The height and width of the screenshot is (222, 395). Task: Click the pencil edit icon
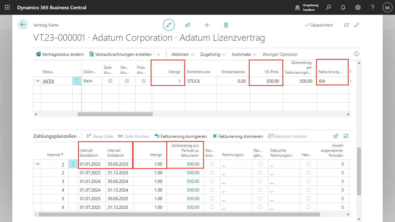click(x=169, y=25)
